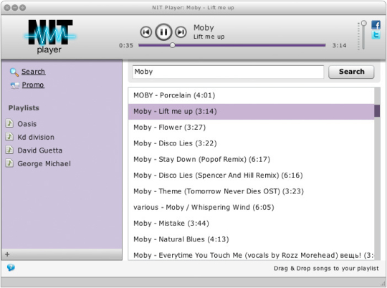This screenshot has height=288, width=387.
Task: Click the elapsed time 0:35
Action: point(126,45)
